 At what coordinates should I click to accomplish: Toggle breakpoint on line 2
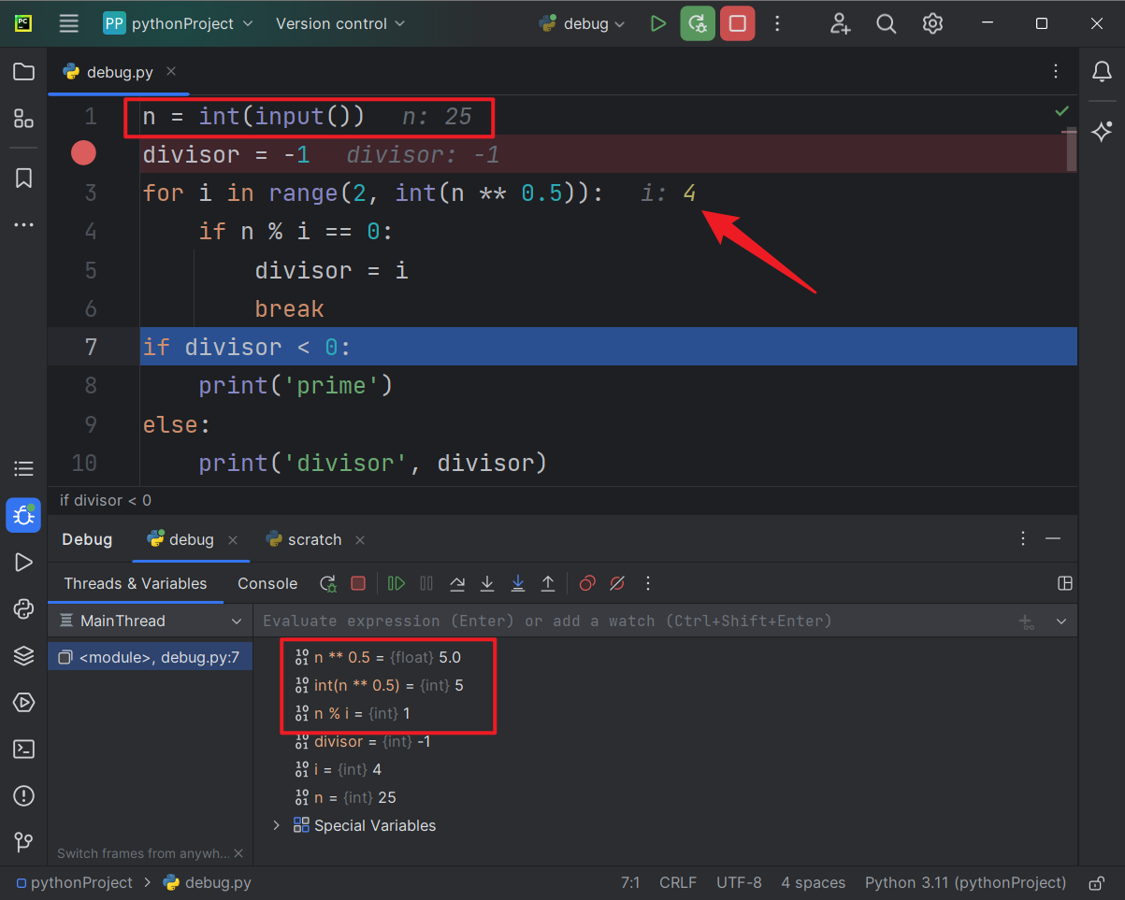coord(84,153)
